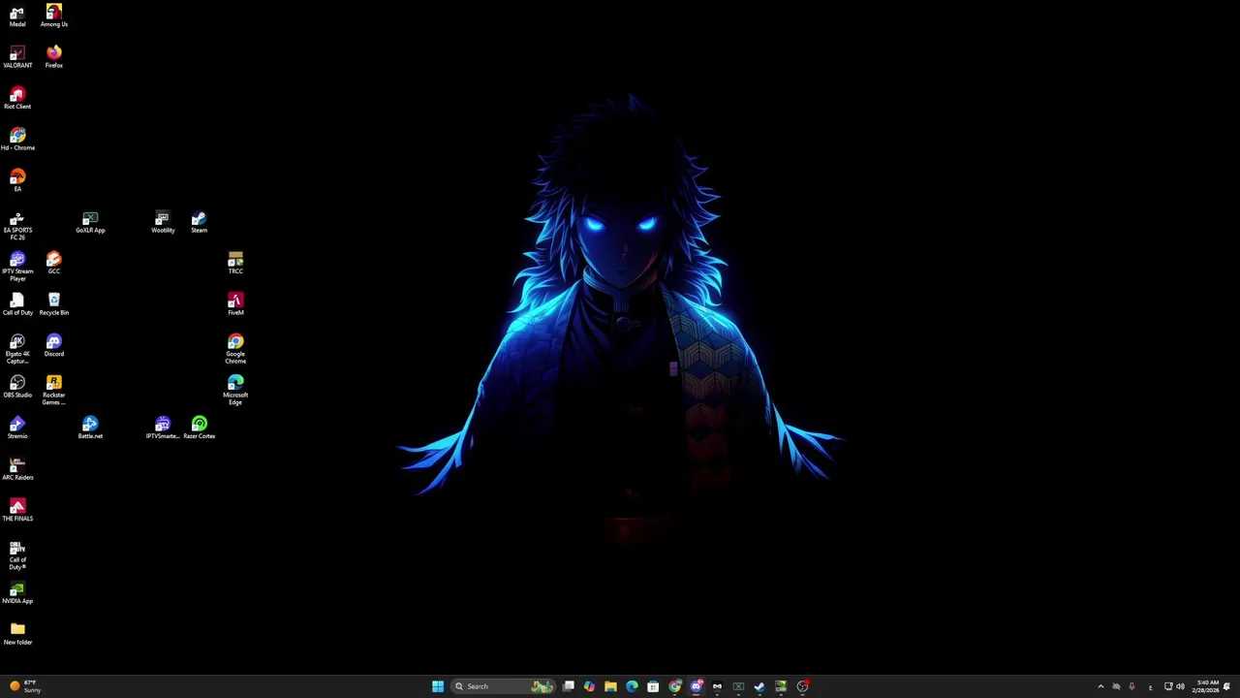Select the New folder on desktop
Viewport: 1240px width, 698px height.
pyautogui.click(x=17, y=634)
